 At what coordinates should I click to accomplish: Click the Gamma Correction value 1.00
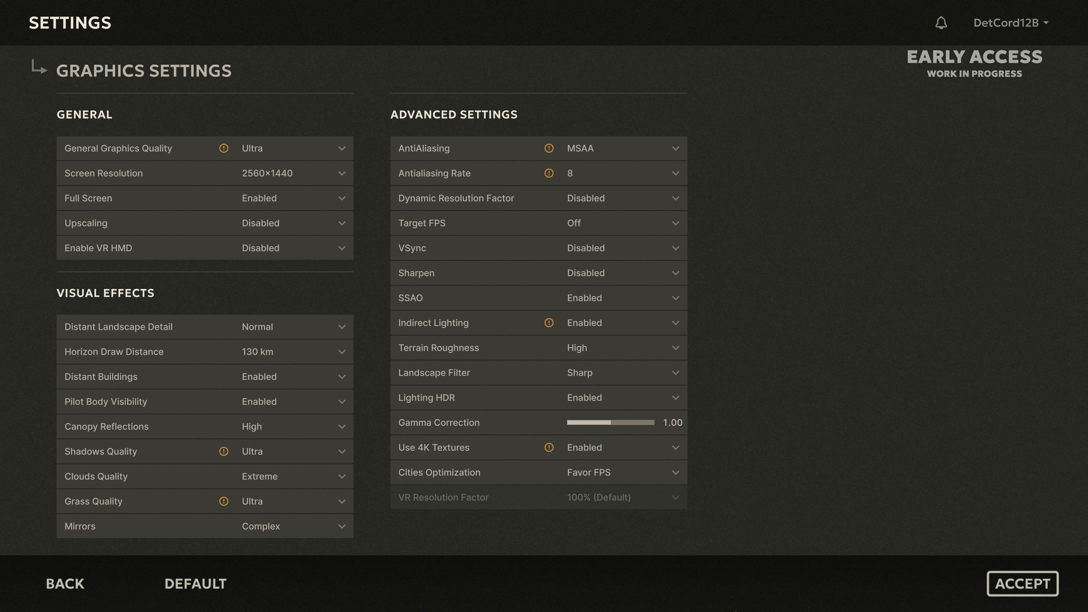[x=672, y=422]
